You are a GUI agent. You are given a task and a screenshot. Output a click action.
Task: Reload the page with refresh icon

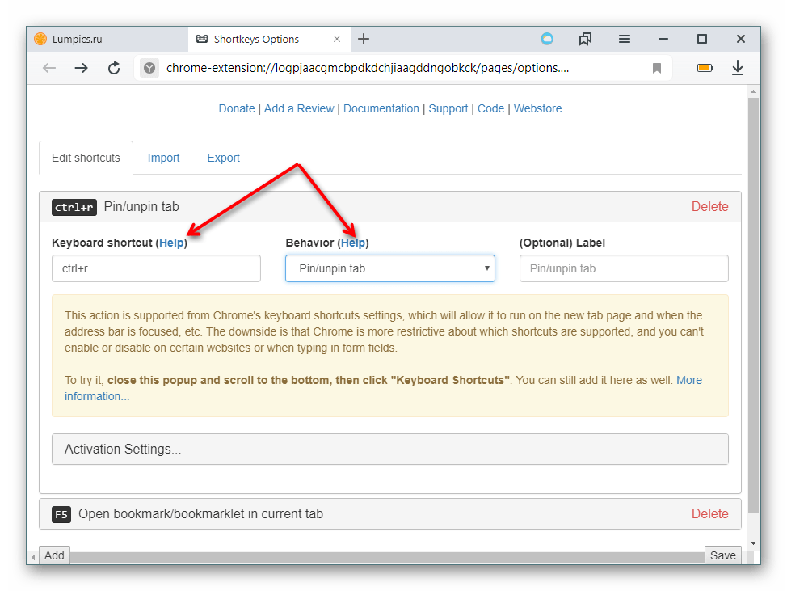click(x=114, y=69)
